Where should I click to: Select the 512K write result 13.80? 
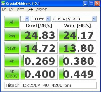click(x=78, y=48)
